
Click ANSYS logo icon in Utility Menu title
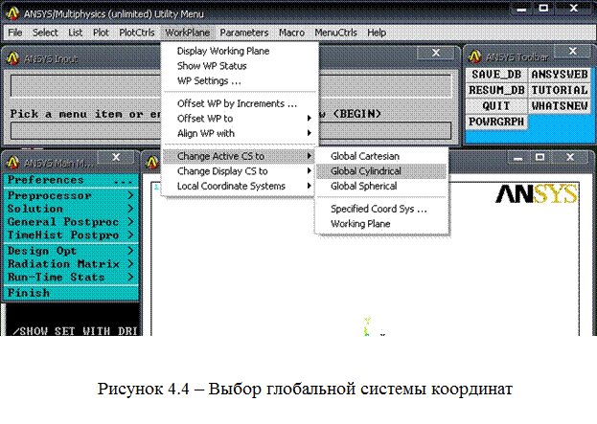point(12,13)
